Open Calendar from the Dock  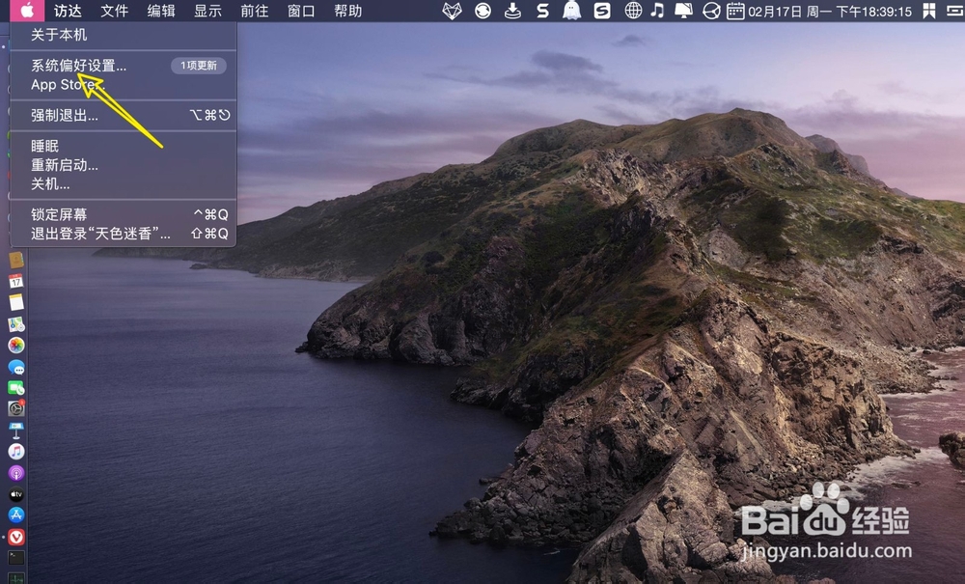click(17, 282)
